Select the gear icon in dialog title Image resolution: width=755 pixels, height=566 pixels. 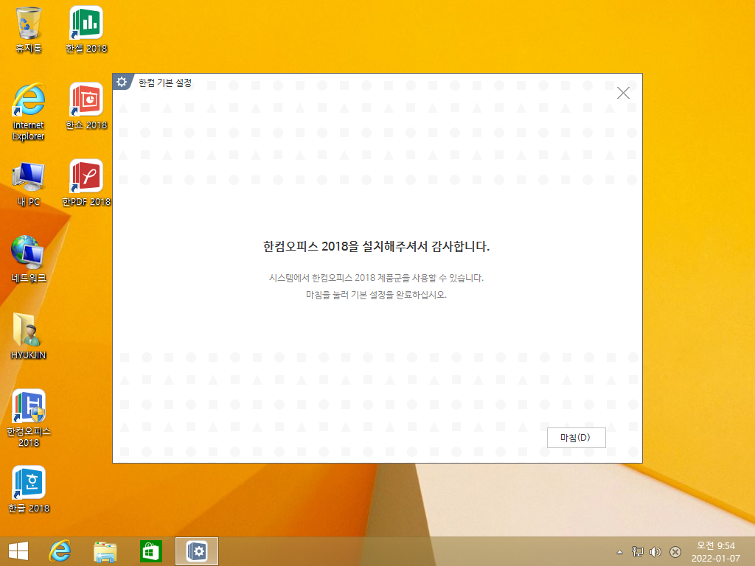[x=122, y=82]
